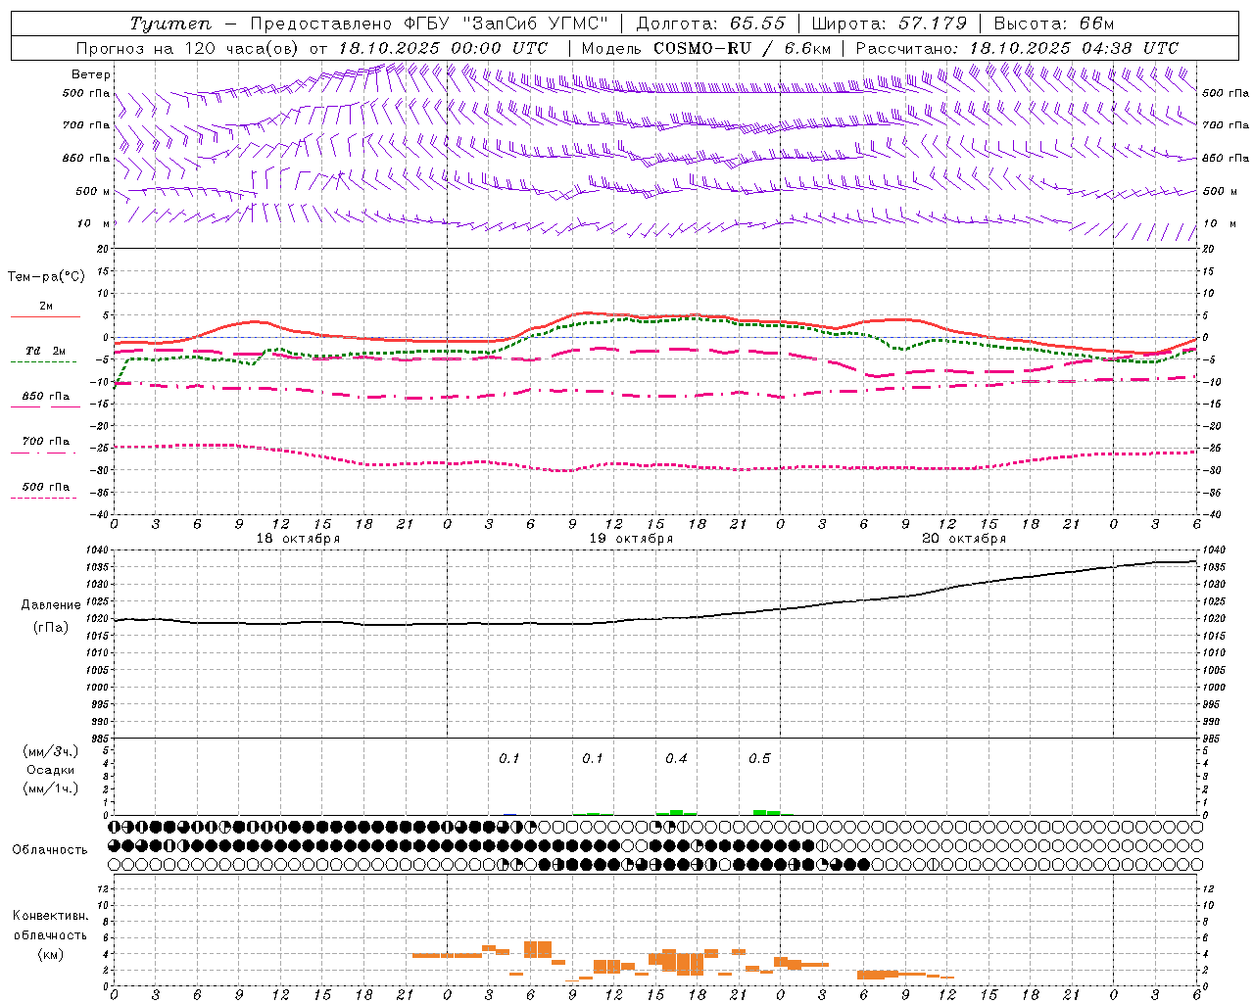This screenshot has height=1003, width=1254.
Task: Click the 'Td 2м' dew point legend label
Action: 46,351
